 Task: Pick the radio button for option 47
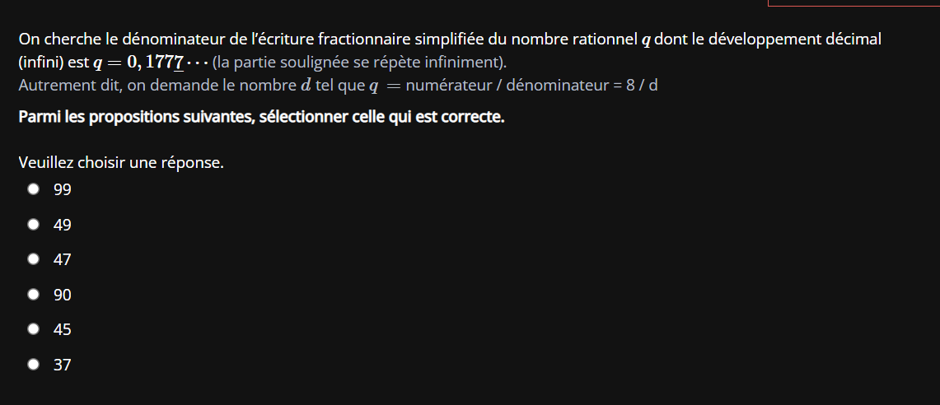tap(34, 259)
